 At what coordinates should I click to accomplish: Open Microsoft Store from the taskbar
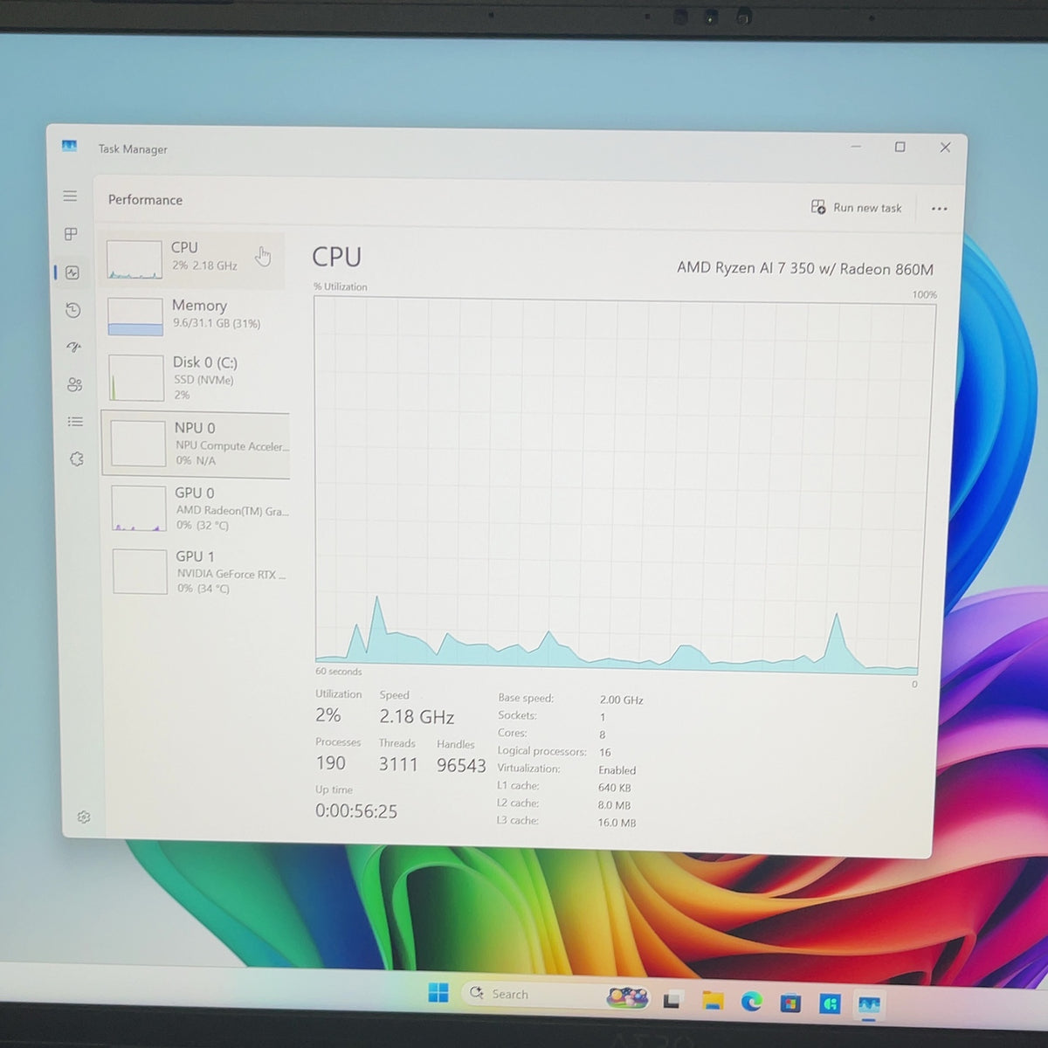790,1003
